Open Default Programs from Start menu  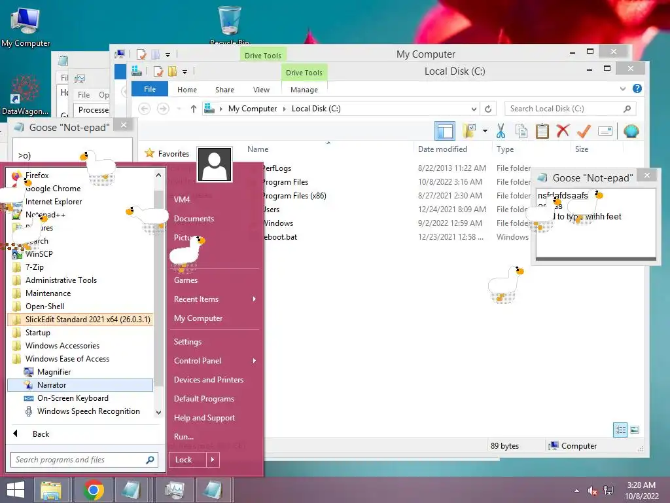coord(204,399)
